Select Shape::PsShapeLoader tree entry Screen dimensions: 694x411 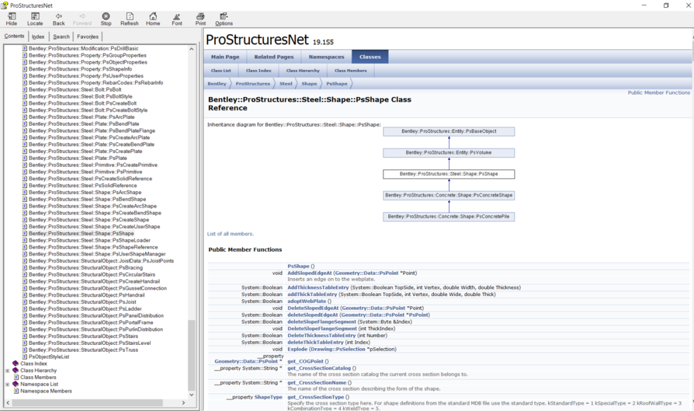pos(89,240)
